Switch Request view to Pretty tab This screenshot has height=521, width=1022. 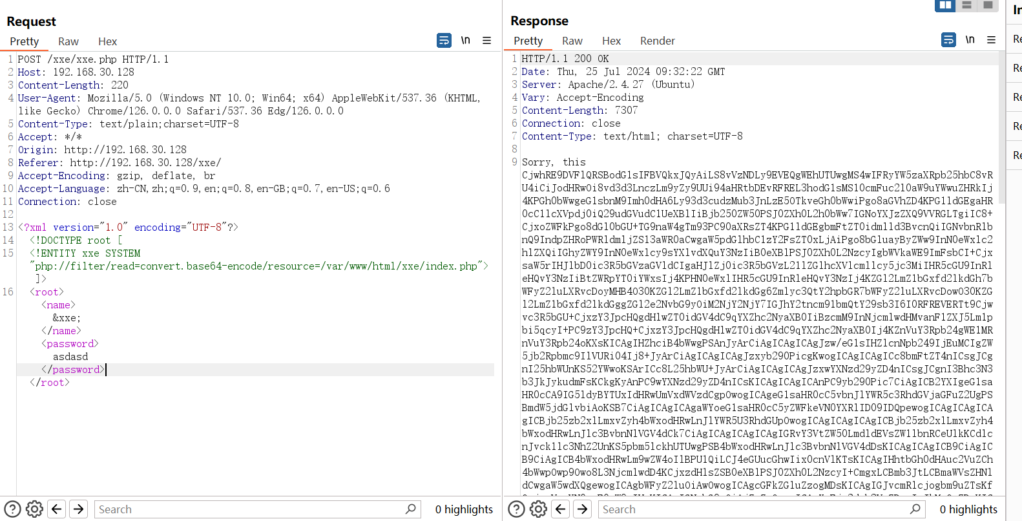coord(25,41)
